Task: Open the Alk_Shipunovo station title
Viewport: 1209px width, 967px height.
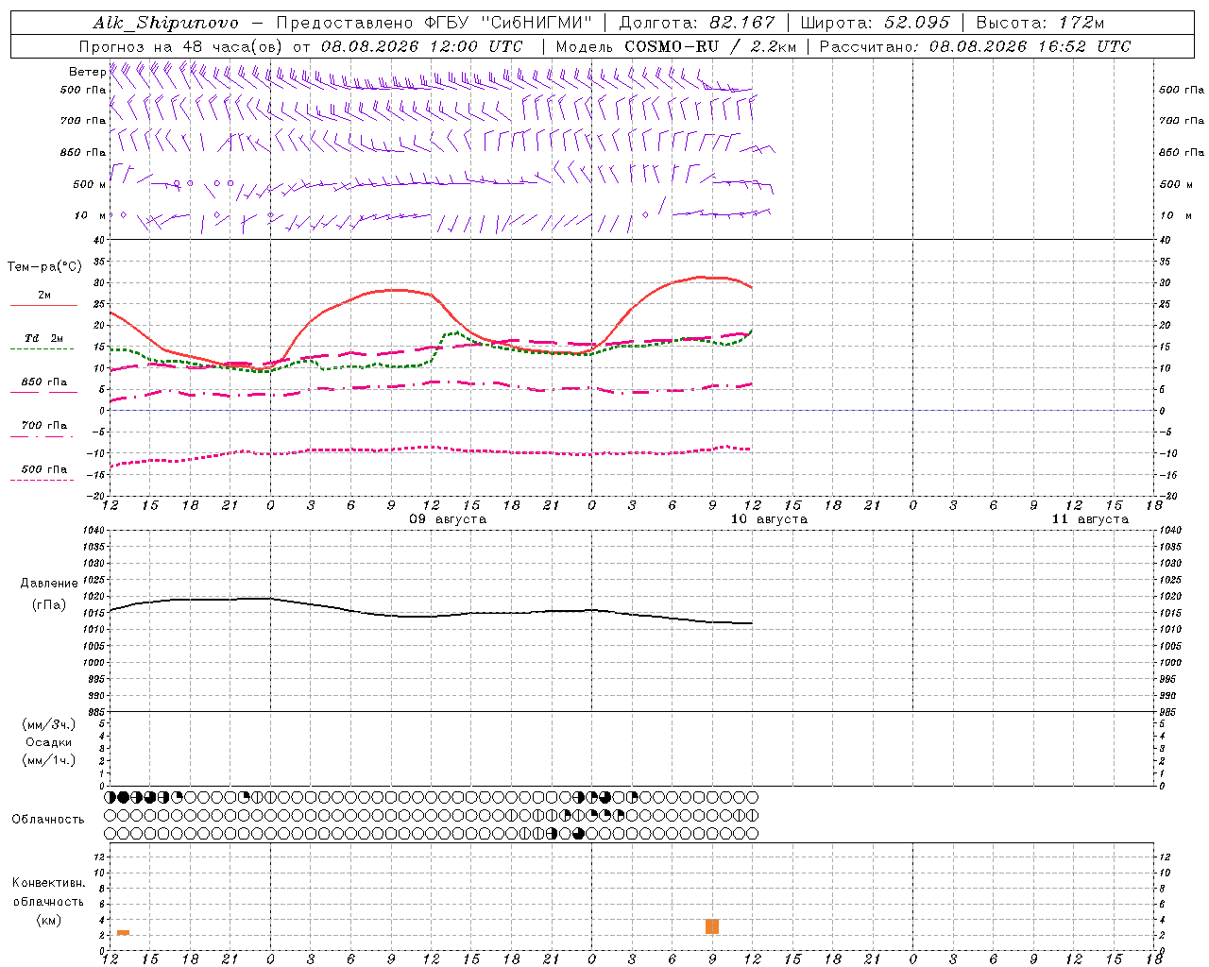Action: (165, 23)
